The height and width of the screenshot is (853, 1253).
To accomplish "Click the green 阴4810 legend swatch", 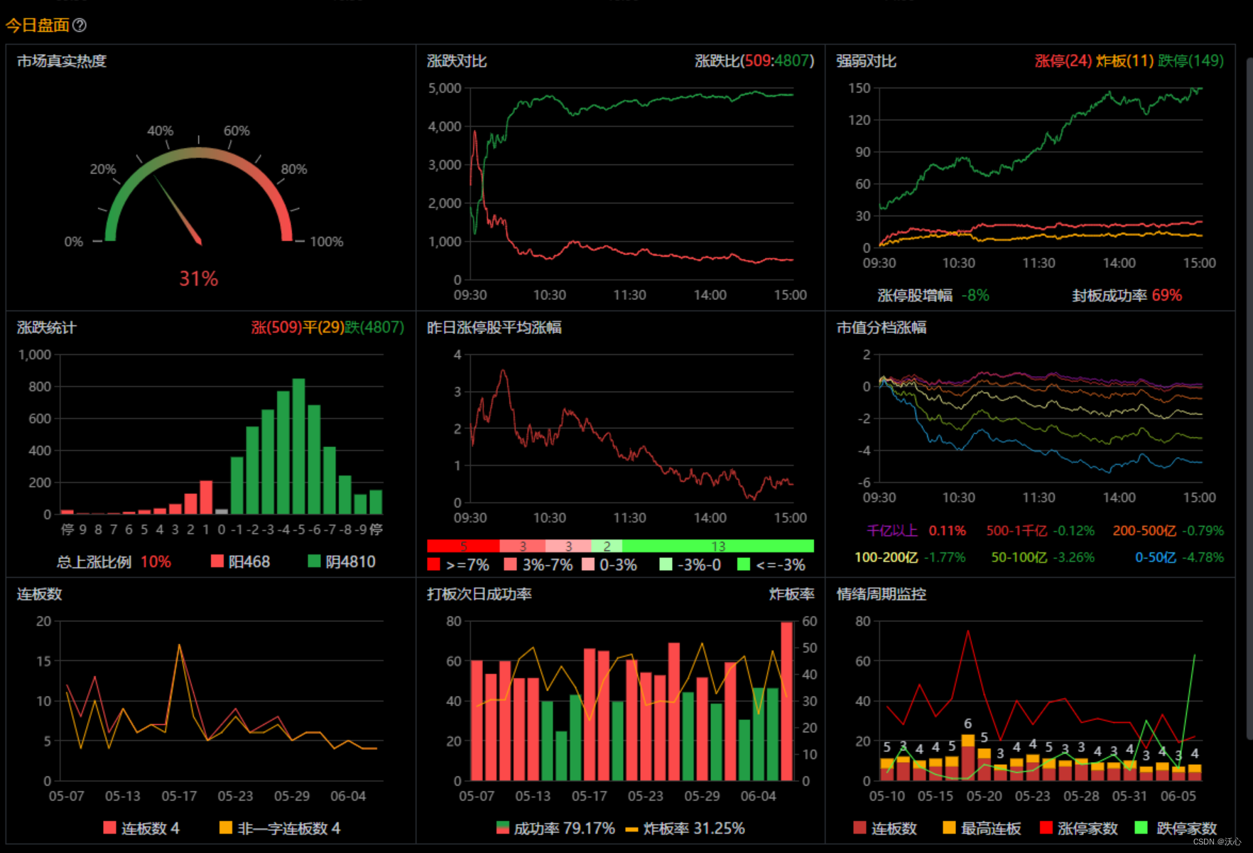I will [314, 561].
